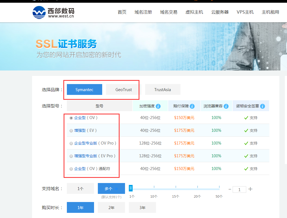Click the West.cn logo icon
This screenshot has width=287, height=218.
39,12
